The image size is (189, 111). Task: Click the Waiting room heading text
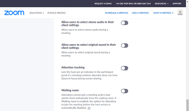(x=70, y=90)
